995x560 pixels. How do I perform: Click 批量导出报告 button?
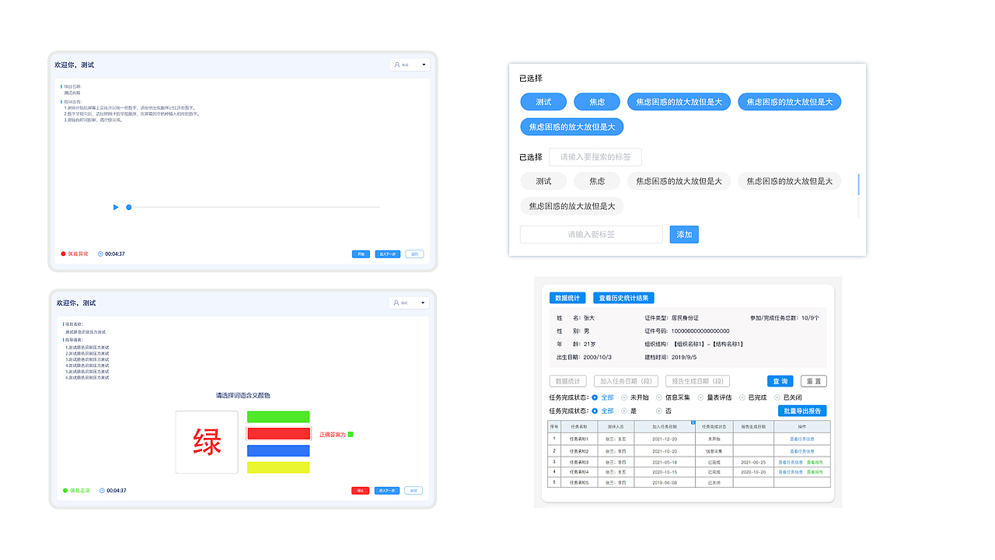coord(802,411)
